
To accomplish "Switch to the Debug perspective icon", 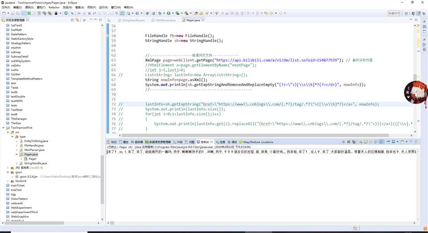I will pyautogui.click(x=424, y=13).
